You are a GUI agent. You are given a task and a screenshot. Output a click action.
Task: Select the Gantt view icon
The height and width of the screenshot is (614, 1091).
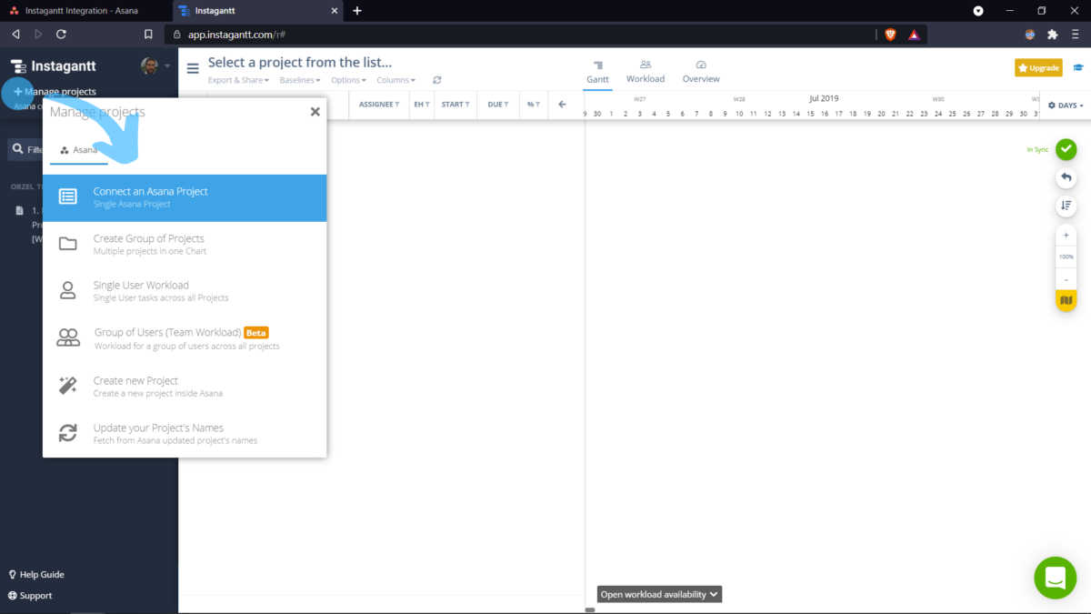tap(597, 70)
